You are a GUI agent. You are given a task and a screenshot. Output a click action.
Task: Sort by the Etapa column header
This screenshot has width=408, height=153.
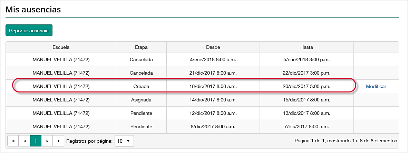tap(141, 47)
